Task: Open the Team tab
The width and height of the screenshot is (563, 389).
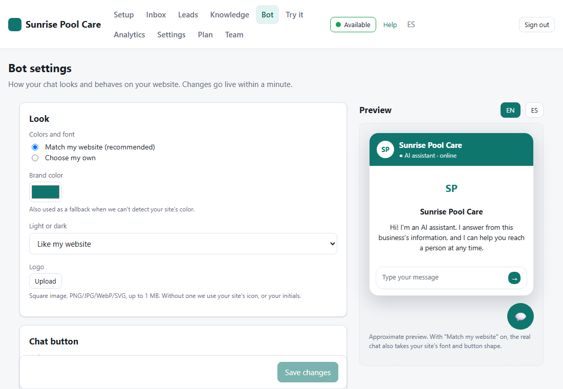Action: pos(234,35)
